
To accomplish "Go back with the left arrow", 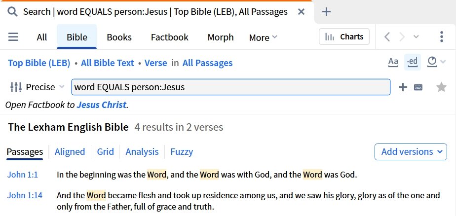I will pyautogui.click(x=387, y=37).
